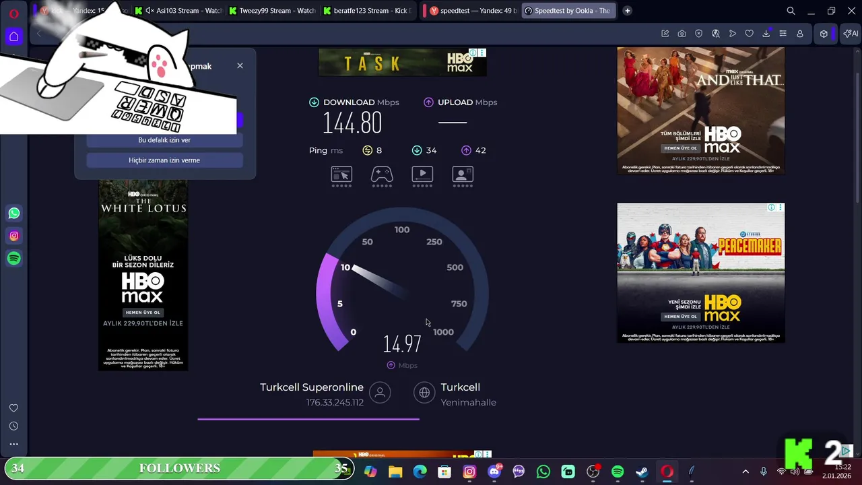The width and height of the screenshot is (862, 485).
Task: Go to Opera start page home icon
Action: (x=14, y=36)
